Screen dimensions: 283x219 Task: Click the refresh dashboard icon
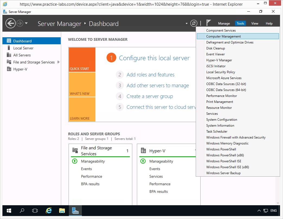click(x=194, y=23)
